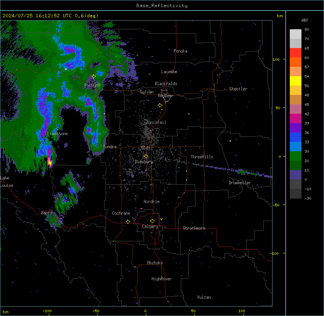Click the yellow diamond marker above RockyMH
The image size is (324, 316).
[x=94, y=77]
